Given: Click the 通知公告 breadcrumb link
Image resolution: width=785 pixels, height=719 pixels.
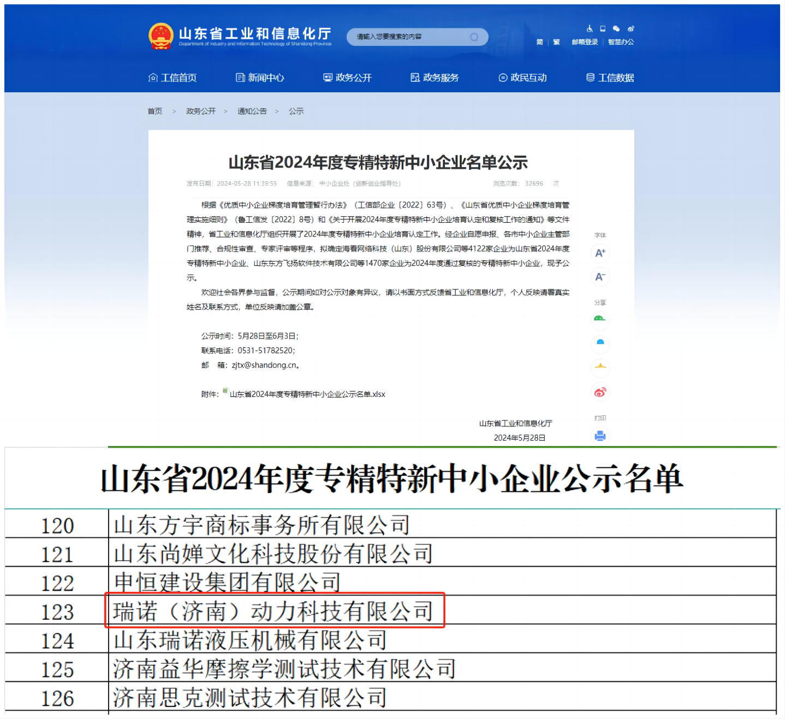Looking at the screenshot, I should tap(252, 111).
